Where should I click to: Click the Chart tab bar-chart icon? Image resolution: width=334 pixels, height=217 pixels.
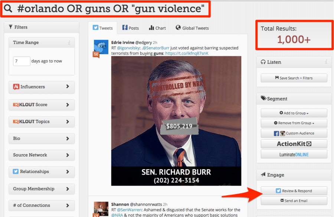pyautogui.click(x=151, y=28)
